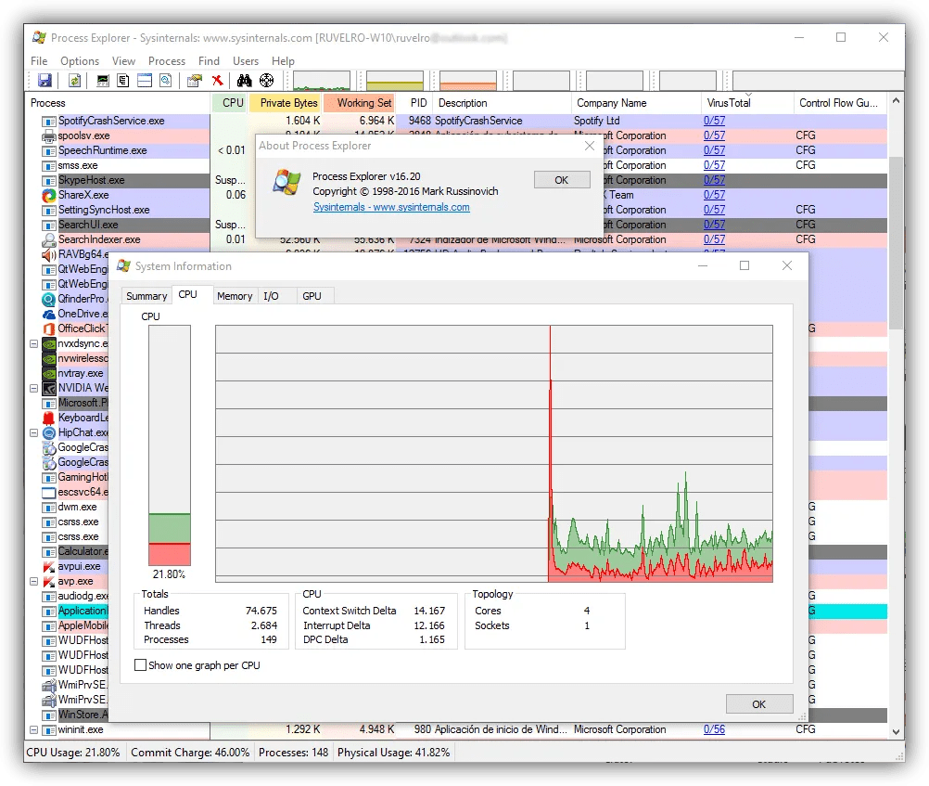Select the Find Window's Process crosshair tool
Viewport: 929px width, 786px height.
tap(267, 81)
